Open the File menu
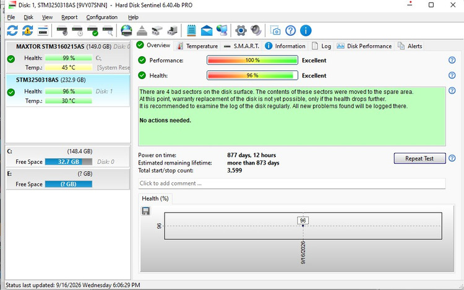The height and width of the screenshot is (290, 464). tap(11, 17)
